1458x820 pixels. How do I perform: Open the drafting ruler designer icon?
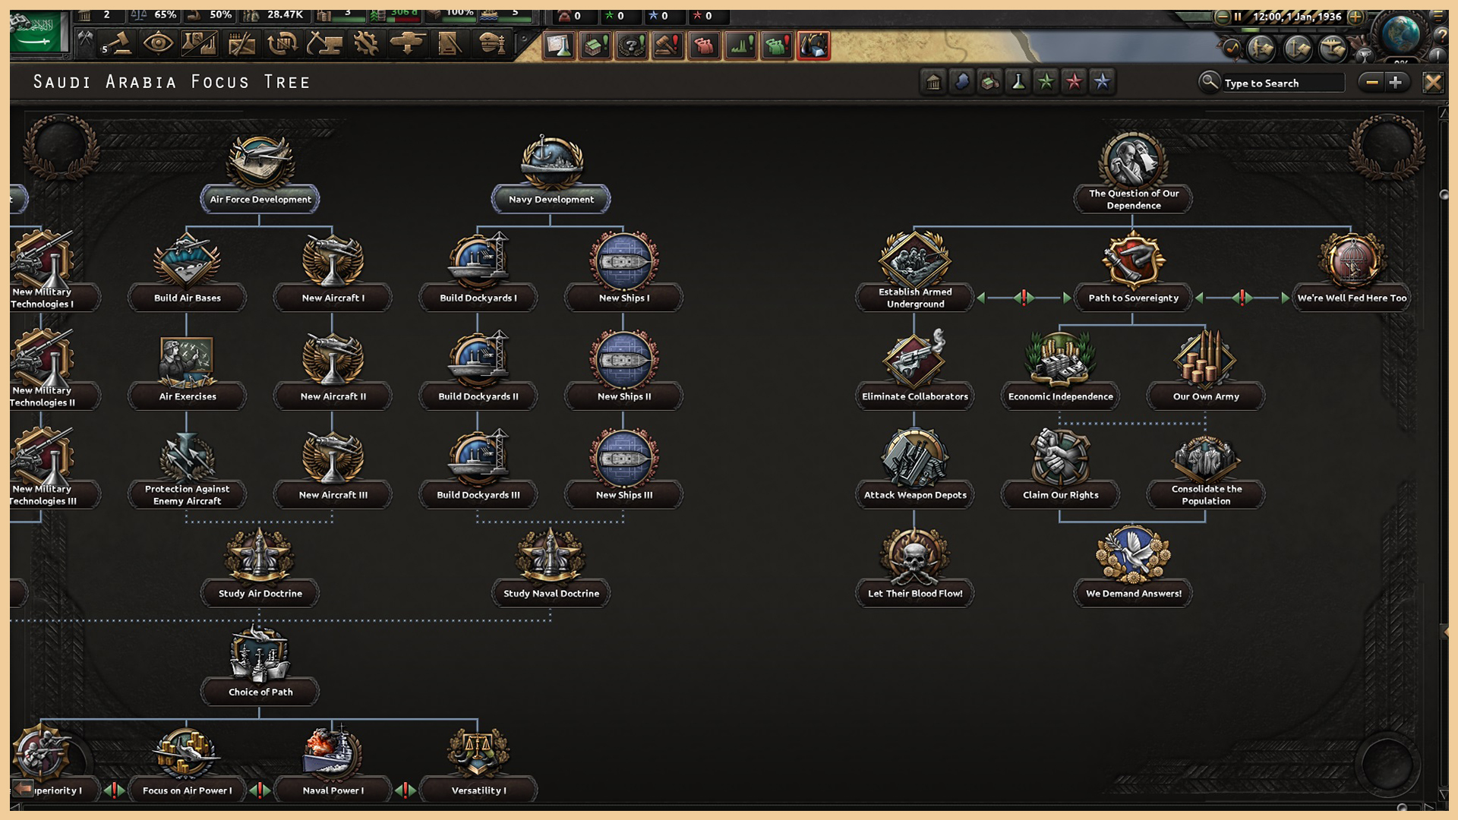[x=450, y=44]
